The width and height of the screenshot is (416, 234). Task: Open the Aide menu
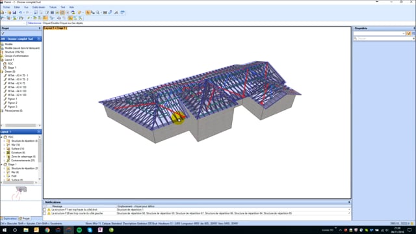[x=71, y=7]
